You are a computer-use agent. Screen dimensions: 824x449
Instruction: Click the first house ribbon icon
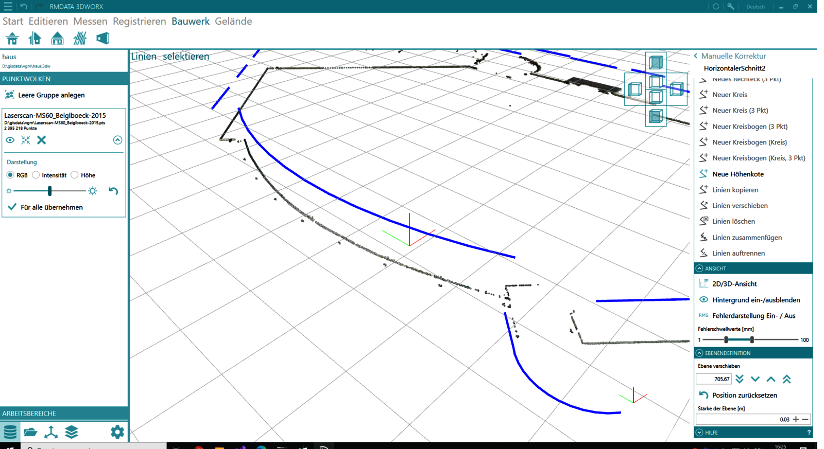pos(12,39)
